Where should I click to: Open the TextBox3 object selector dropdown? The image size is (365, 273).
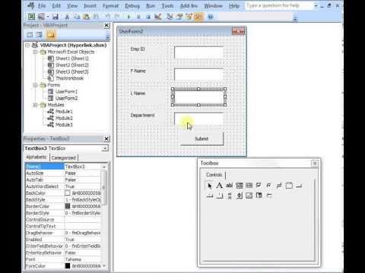coord(105,149)
